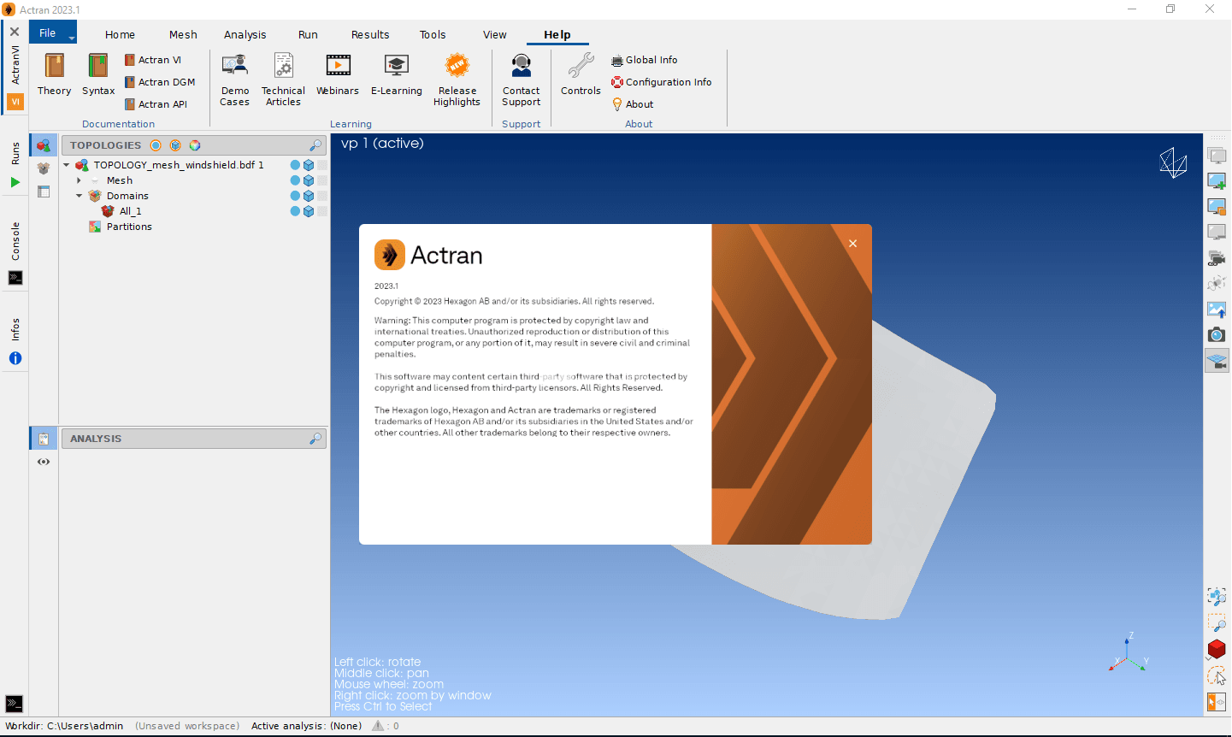The image size is (1232, 737).
Task: Take a screenshot with camera icon
Action: point(1216,335)
